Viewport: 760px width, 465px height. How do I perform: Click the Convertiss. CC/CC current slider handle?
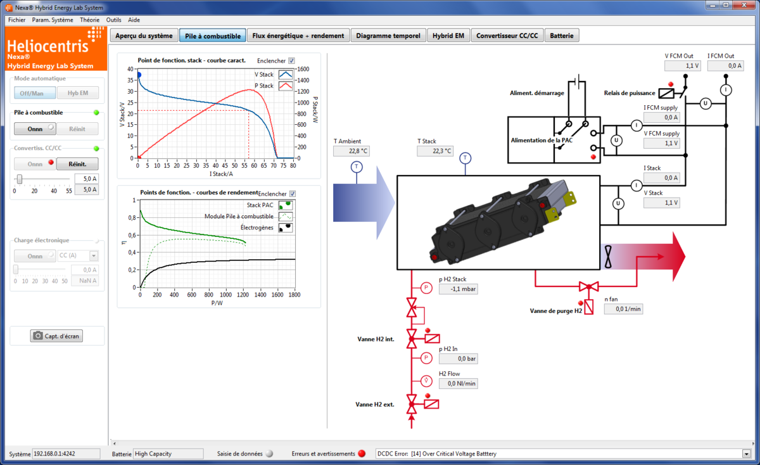[x=20, y=179]
